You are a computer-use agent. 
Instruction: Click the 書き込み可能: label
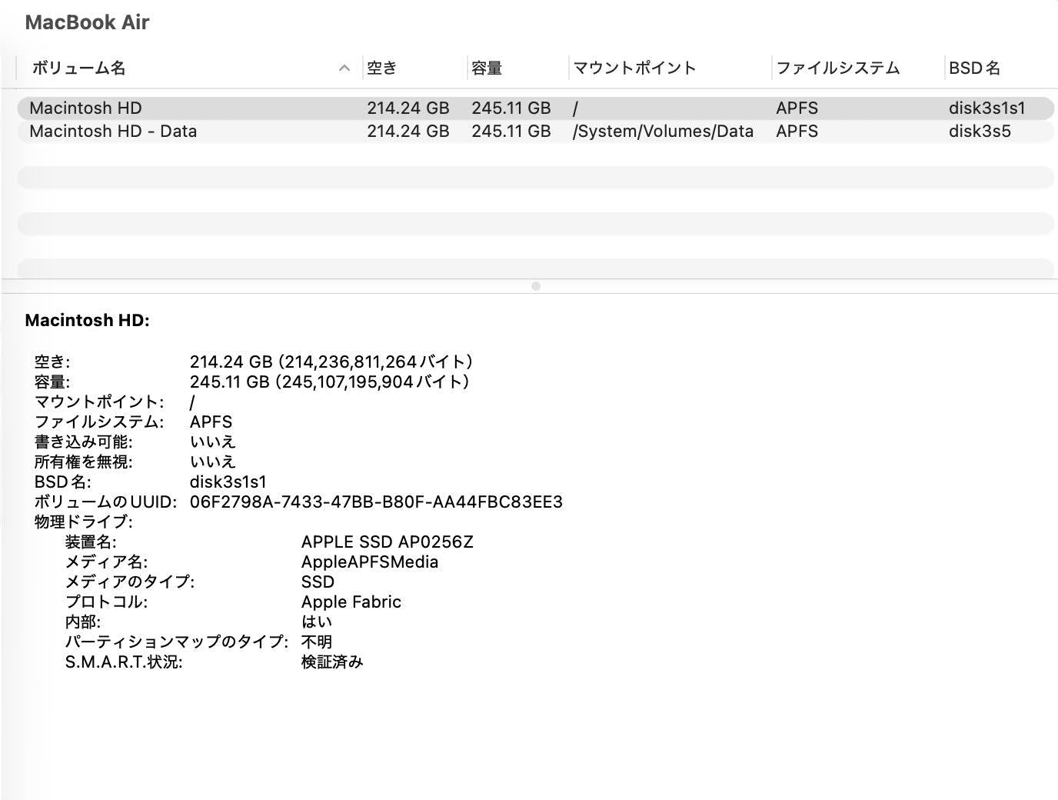coord(83,442)
